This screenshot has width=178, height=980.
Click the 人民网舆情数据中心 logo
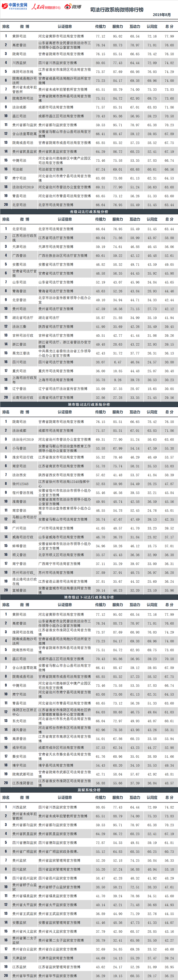pyautogui.click(x=46, y=7)
